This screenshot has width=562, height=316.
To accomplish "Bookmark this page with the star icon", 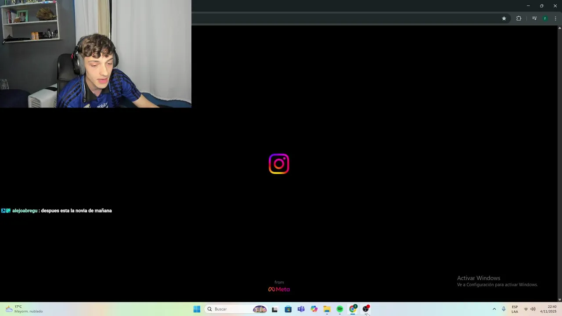I will (x=504, y=18).
